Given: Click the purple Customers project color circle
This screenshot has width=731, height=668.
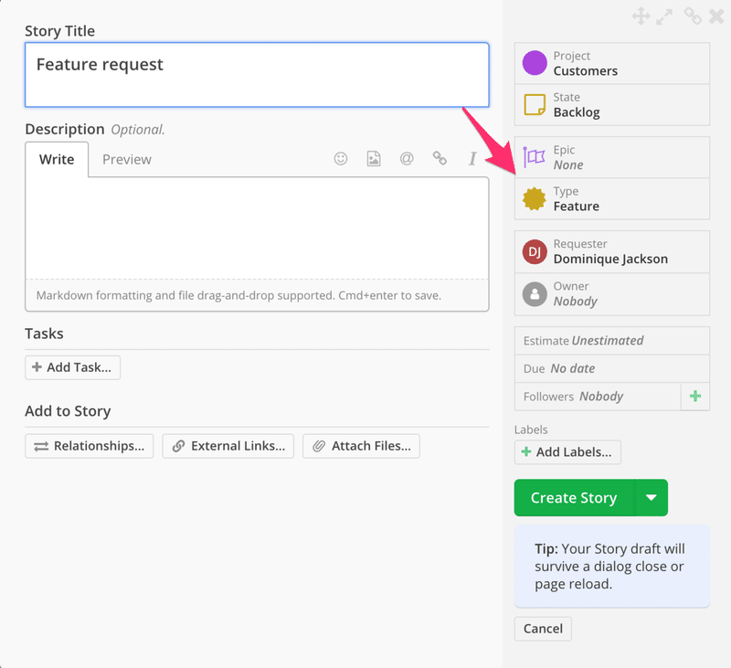Looking at the screenshot, I should (x=535, y=64).
